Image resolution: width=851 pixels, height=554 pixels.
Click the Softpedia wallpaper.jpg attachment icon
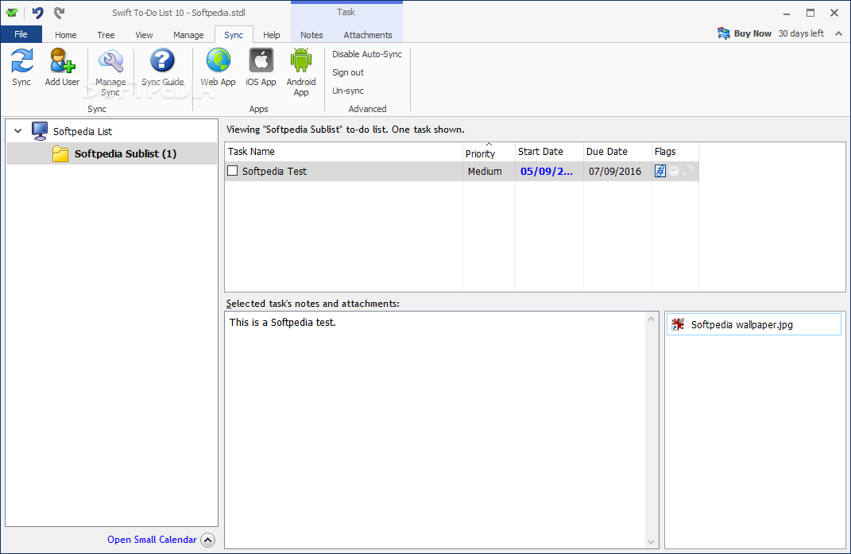point(678,324)
